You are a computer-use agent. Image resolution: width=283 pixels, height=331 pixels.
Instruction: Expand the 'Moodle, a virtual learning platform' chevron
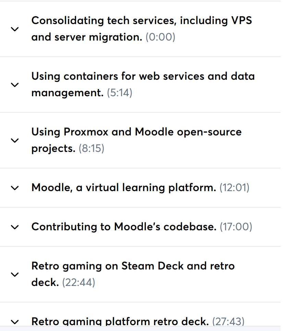(x=15, y=188)
